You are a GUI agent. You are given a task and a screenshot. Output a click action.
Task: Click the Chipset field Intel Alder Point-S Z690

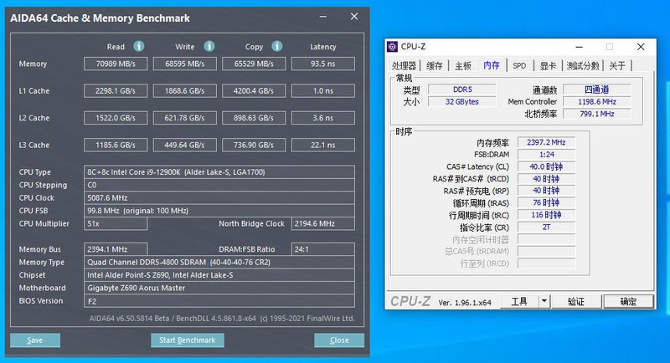coord(219,275)
